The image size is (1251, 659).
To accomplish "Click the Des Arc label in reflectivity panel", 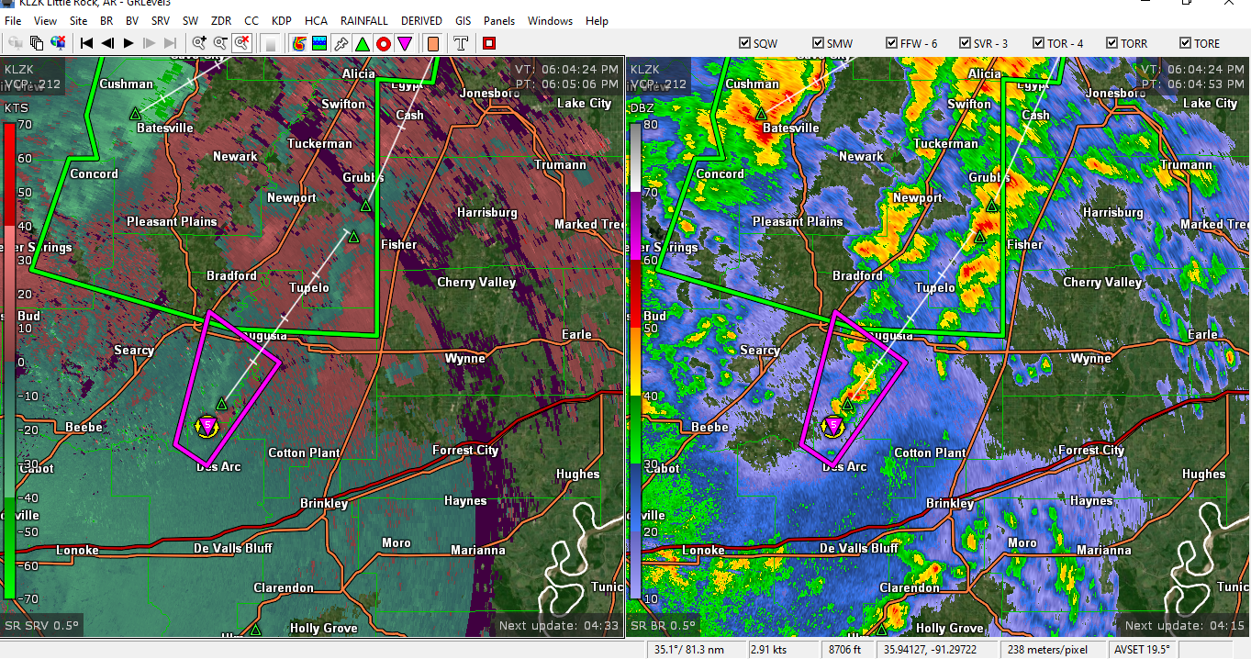I will [x=844, y=467].
